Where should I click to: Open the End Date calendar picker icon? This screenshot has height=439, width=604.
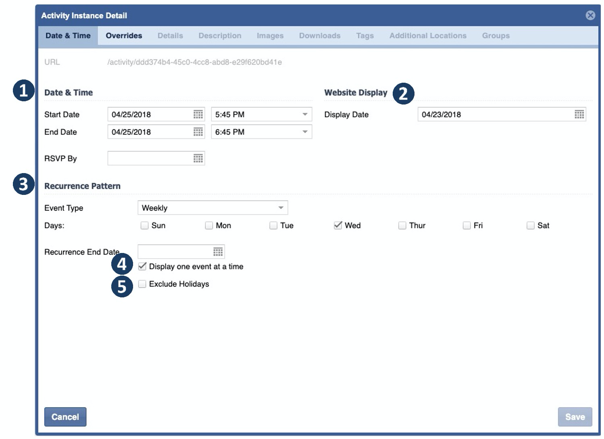tap(198, 132)
